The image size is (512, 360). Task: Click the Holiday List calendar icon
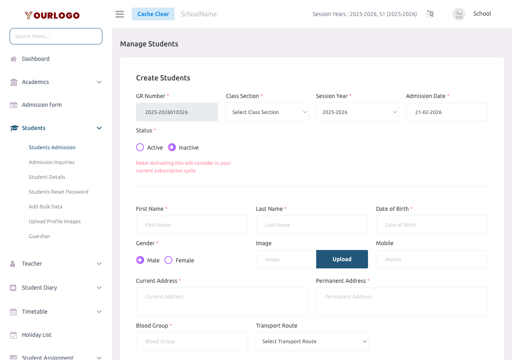[x=14, y=335]
